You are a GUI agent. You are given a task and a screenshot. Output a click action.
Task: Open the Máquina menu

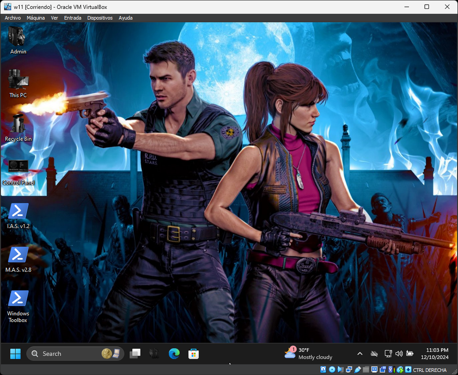[x=36, y=18]
